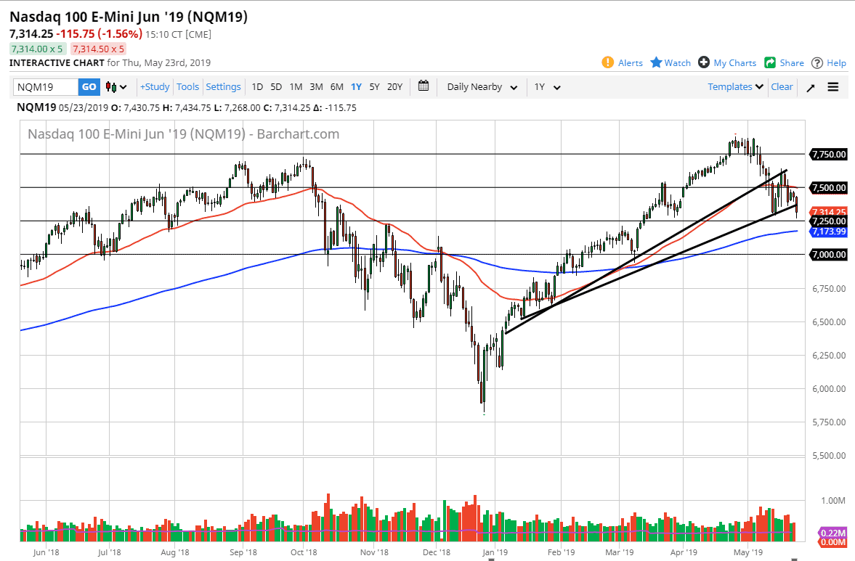This screenshot has width=855, height=561.
Task: Click the Watch star icon
Action: [x=656, y=62]
